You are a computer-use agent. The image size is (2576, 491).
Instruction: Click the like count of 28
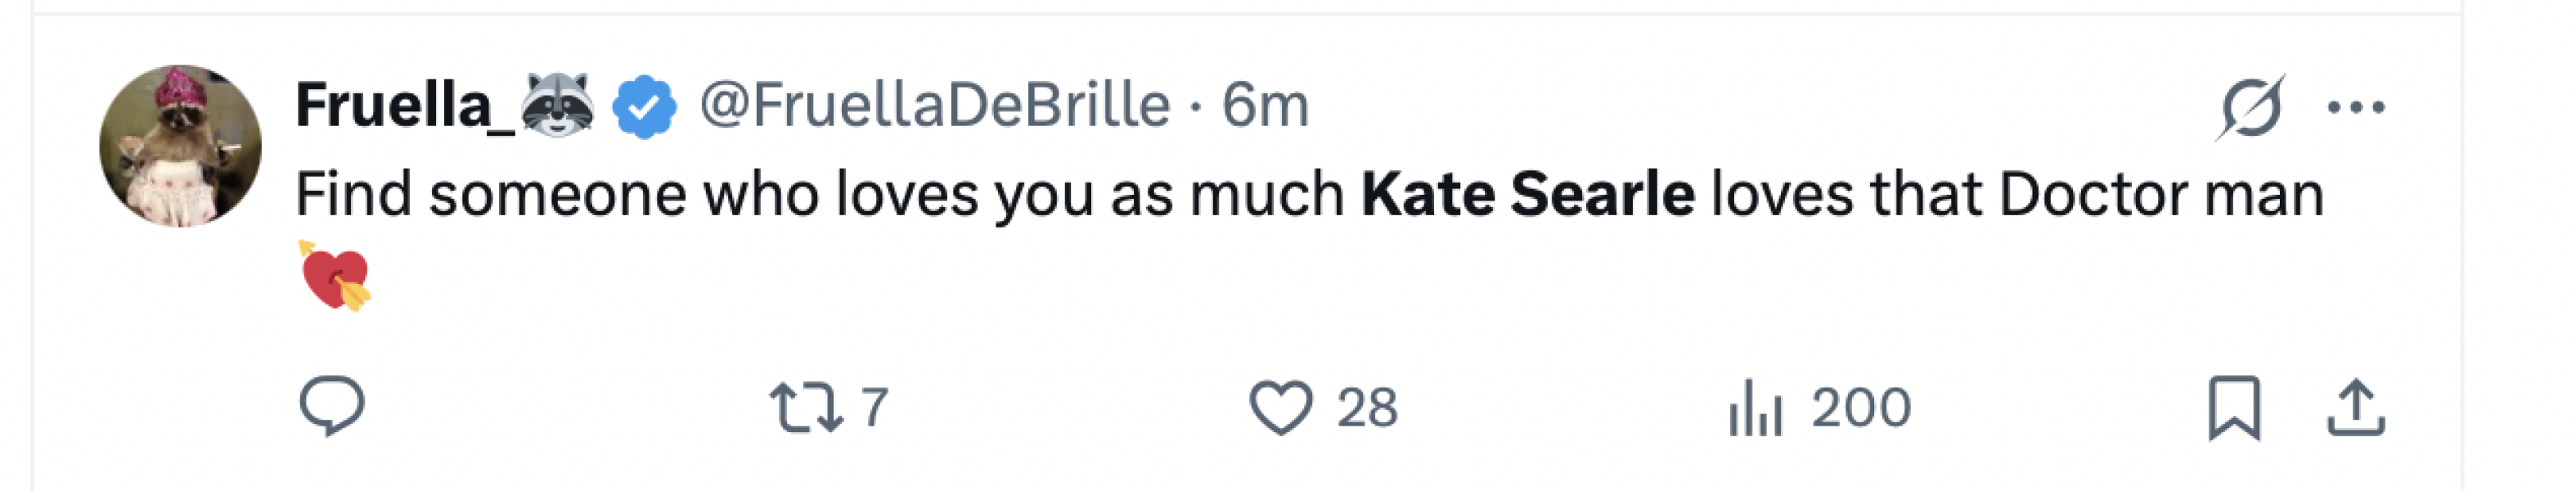pos(1367,408)
